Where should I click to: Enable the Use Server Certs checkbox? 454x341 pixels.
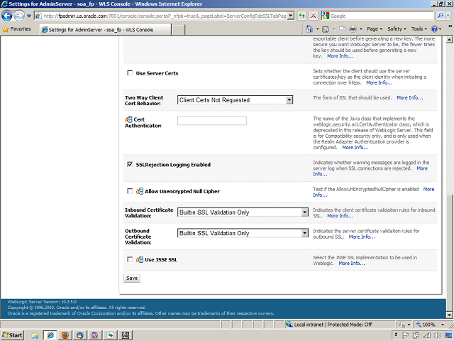(x=129, y=74)
